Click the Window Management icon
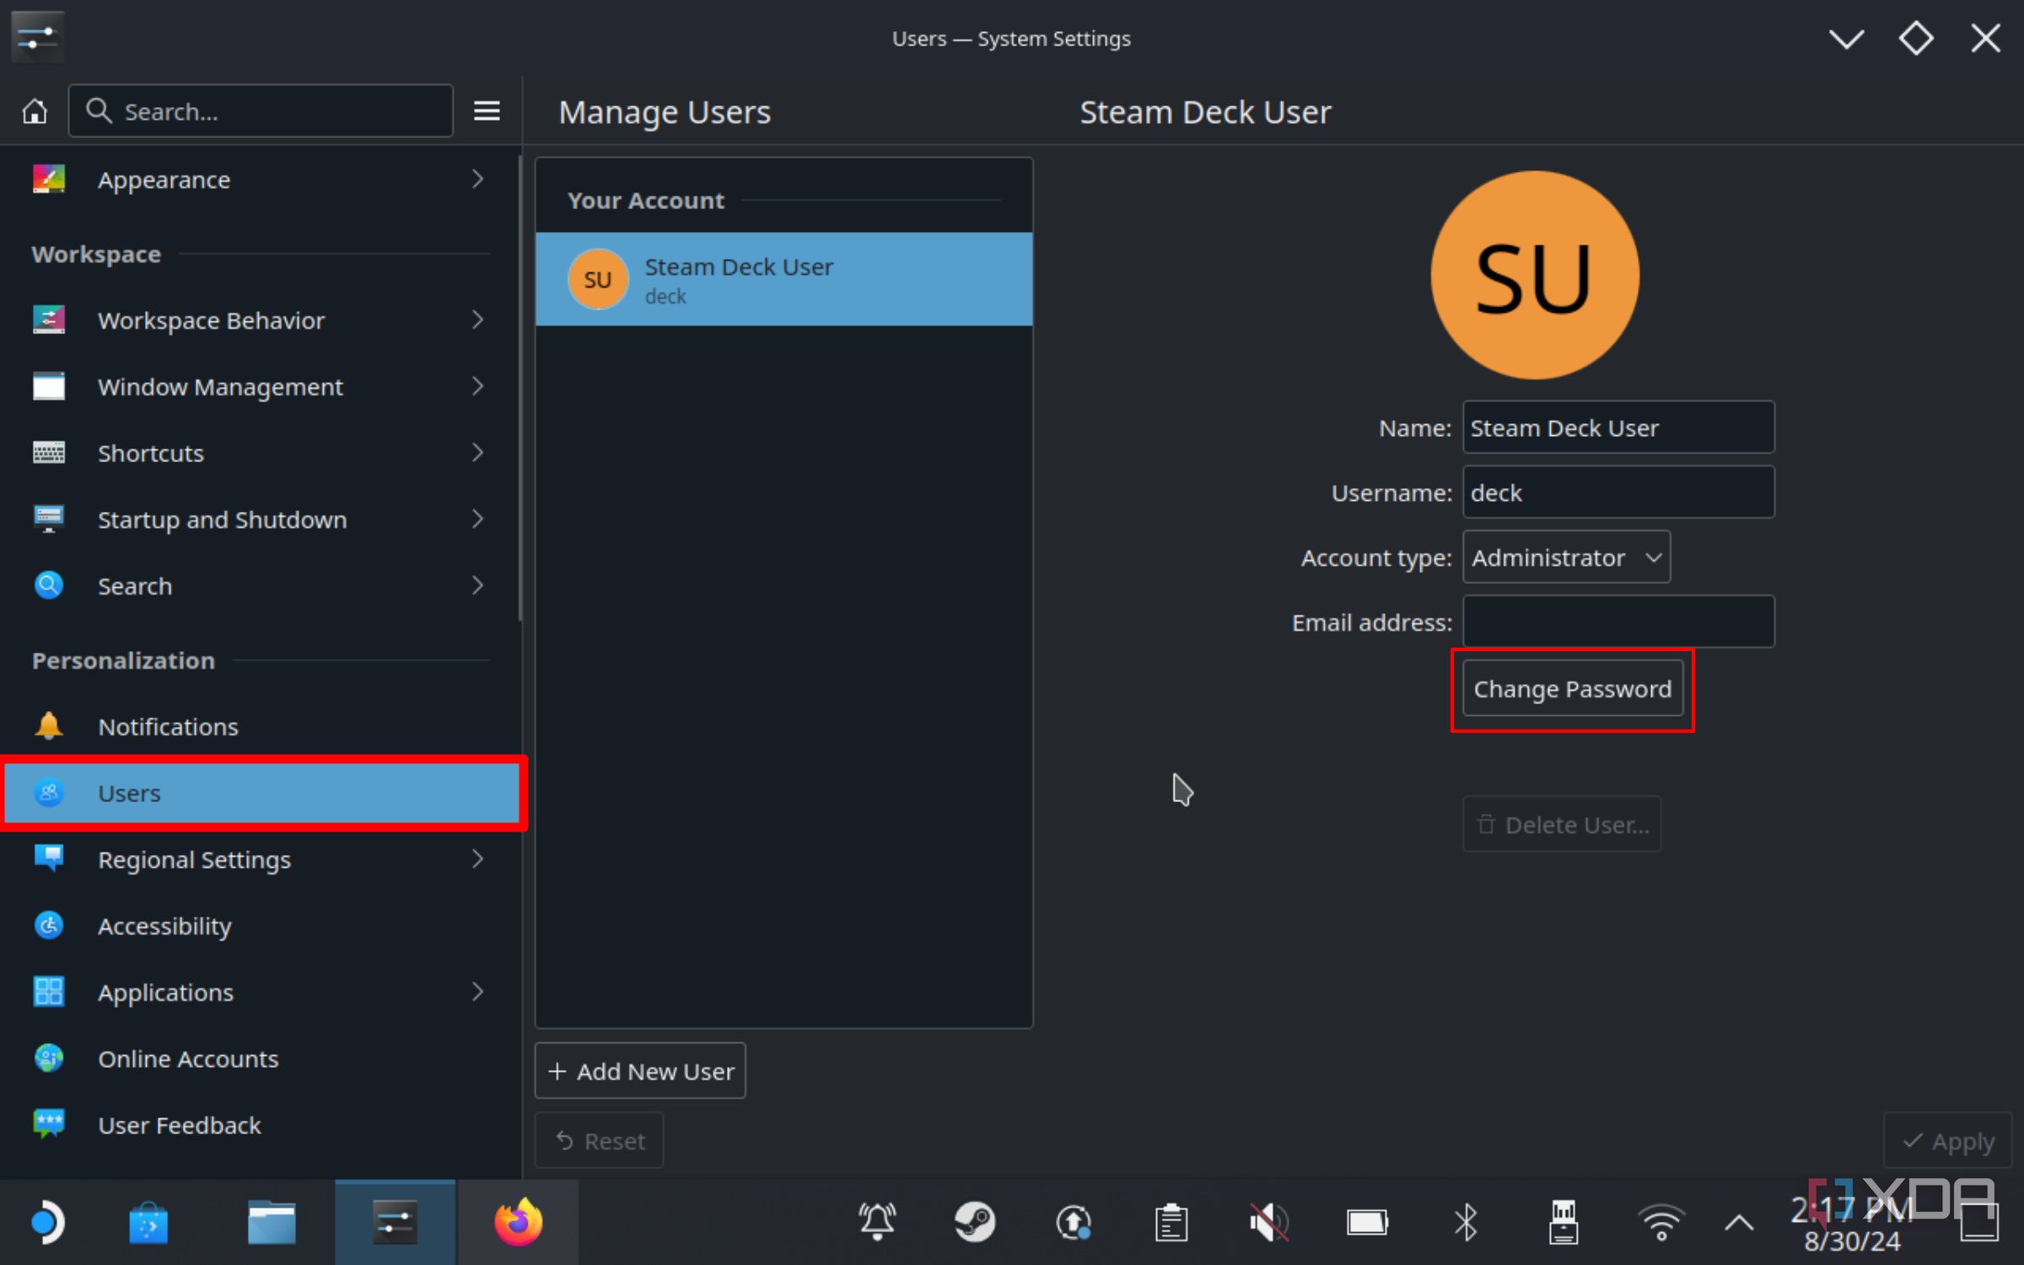Screen dimensions: 2024x1265 point(49,386)
